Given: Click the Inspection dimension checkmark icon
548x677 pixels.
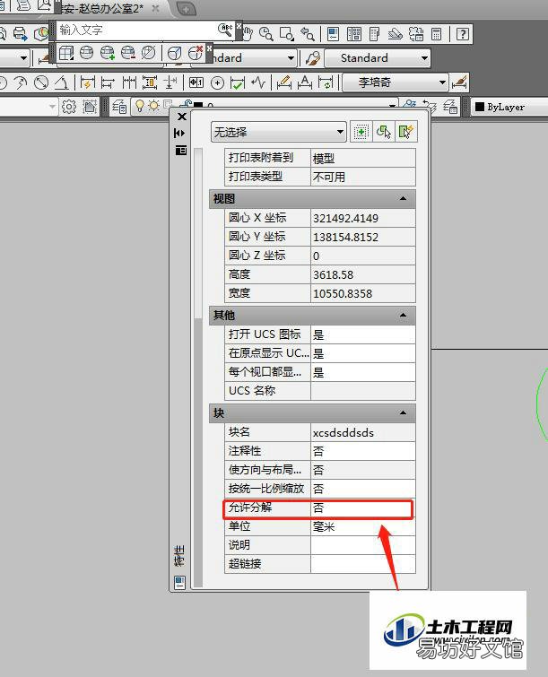Looking at the screenshot, I should coord(238,82).
